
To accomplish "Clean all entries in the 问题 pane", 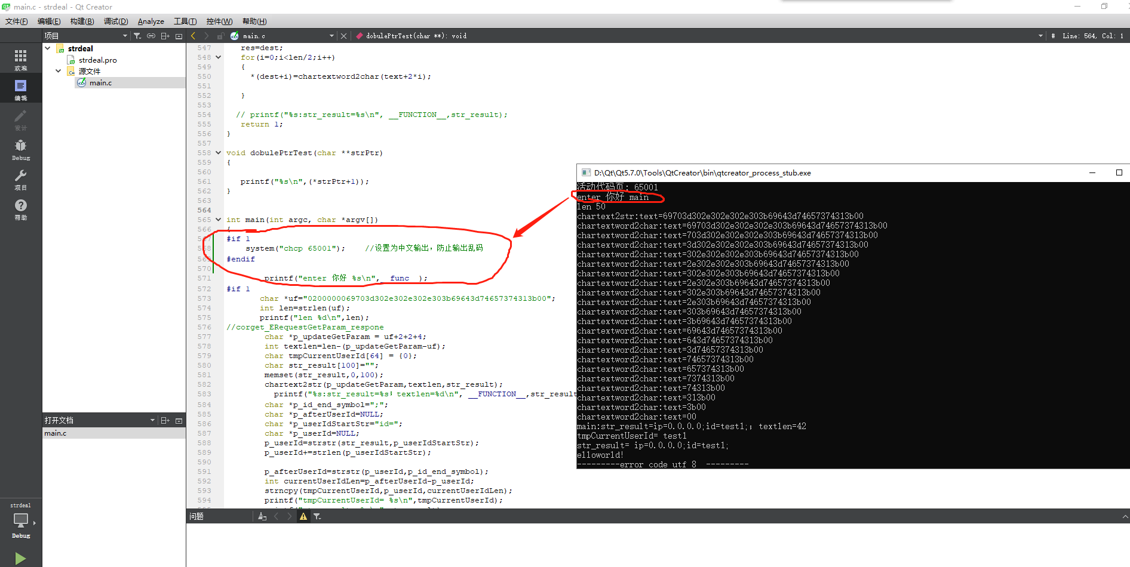I will [262, 516].
